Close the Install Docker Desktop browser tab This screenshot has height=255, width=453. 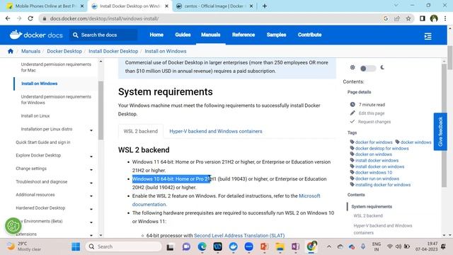click(167, 6)
